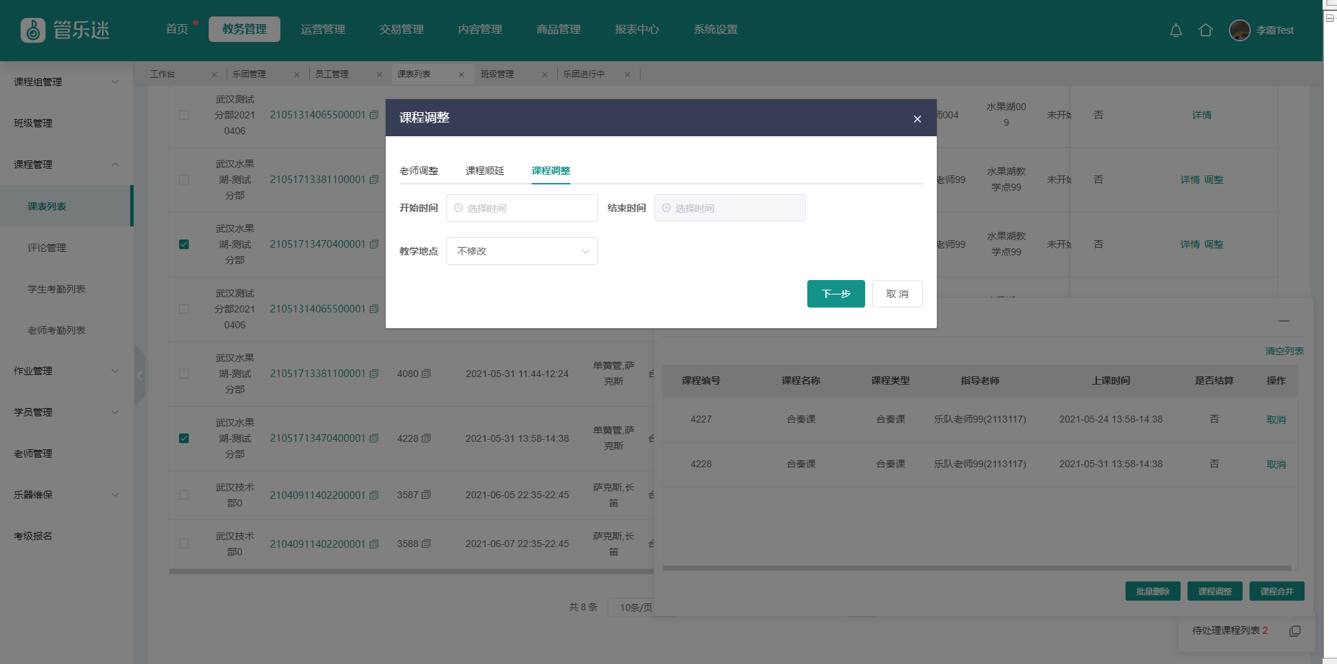Minimize the pending course list panel
Viewport: 1337px width, 664px height.
click(1284, 321)
